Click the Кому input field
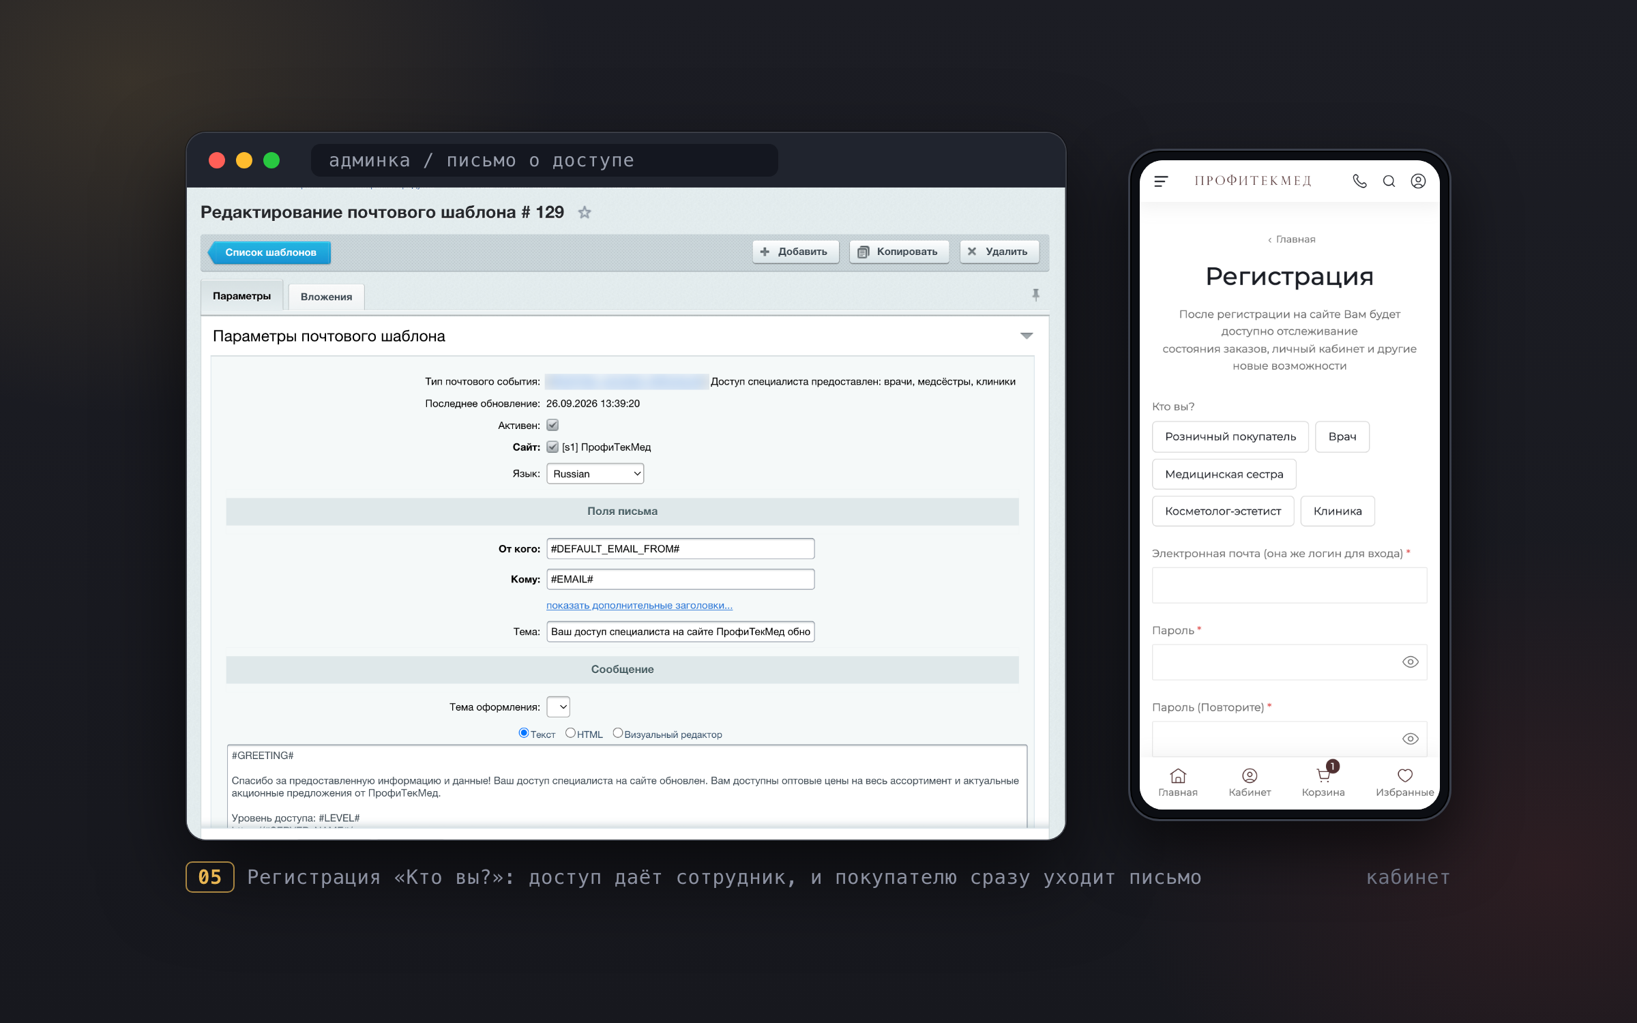The height and width of the screenshot is (1023, 1637). click(x=680, y=579)
